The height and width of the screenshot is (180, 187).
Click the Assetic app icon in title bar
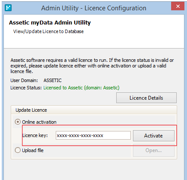click(8, 8)
